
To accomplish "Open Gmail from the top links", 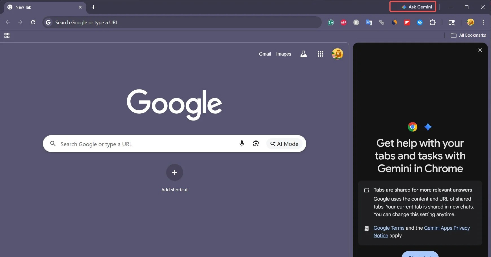I will (265, 54).
